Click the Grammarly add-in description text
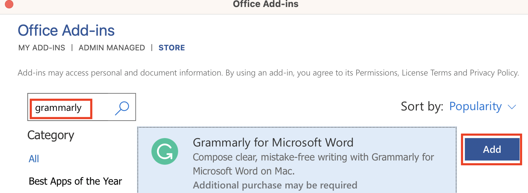This screenshot has height=193, width=528. pos(313,164)
